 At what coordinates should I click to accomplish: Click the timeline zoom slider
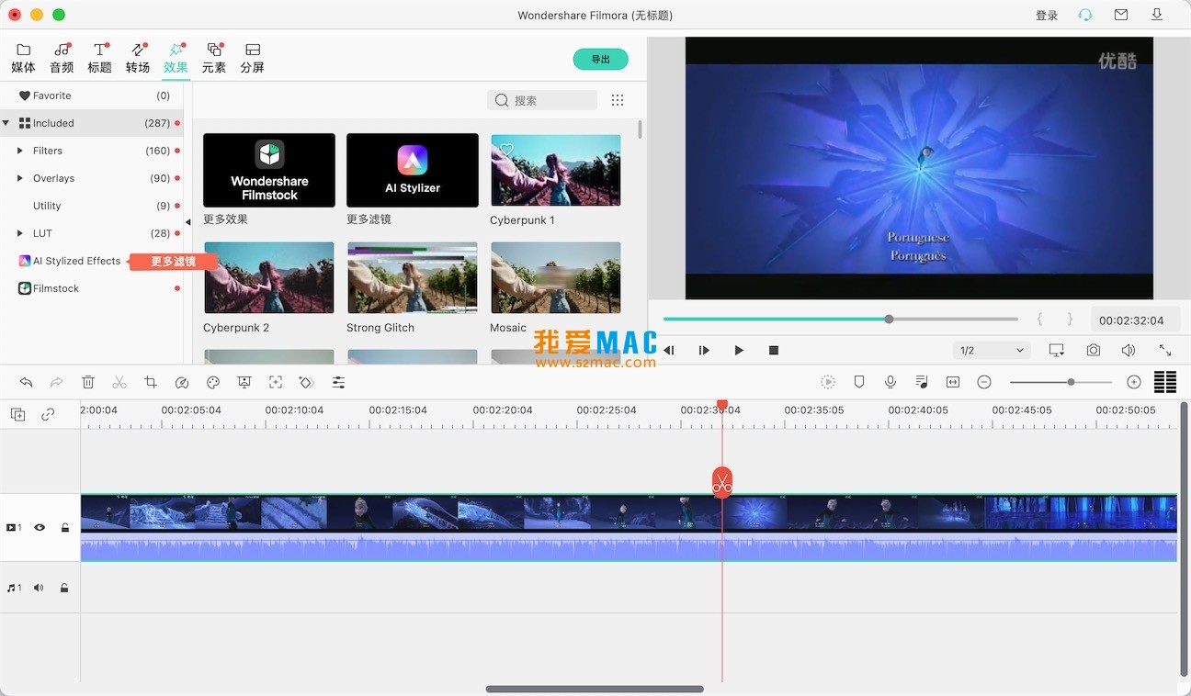click(x=1071, y=382)
